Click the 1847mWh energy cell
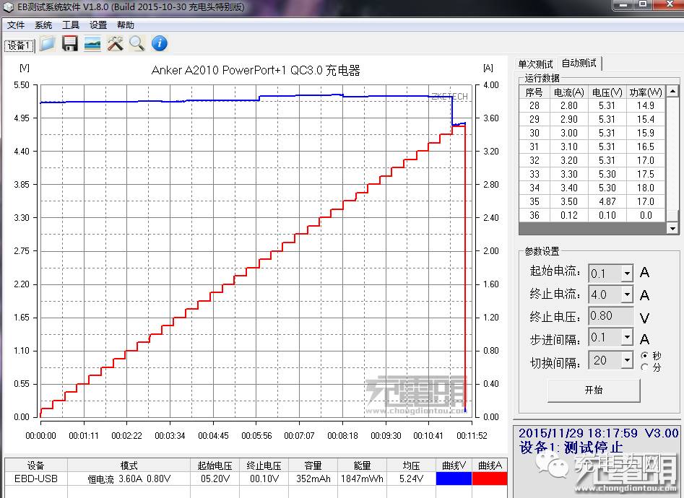 point(362,479)
